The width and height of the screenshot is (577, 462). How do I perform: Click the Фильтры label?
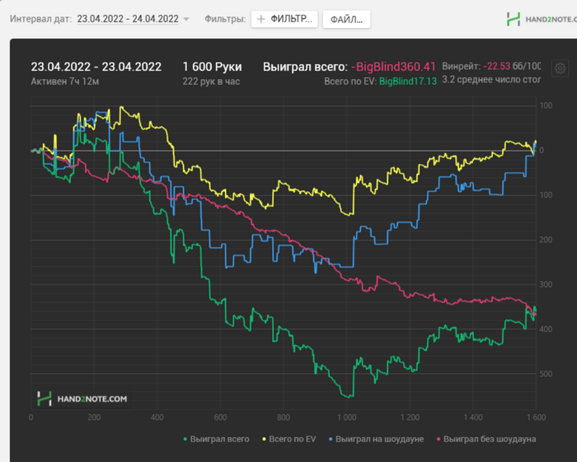point(225,19)
